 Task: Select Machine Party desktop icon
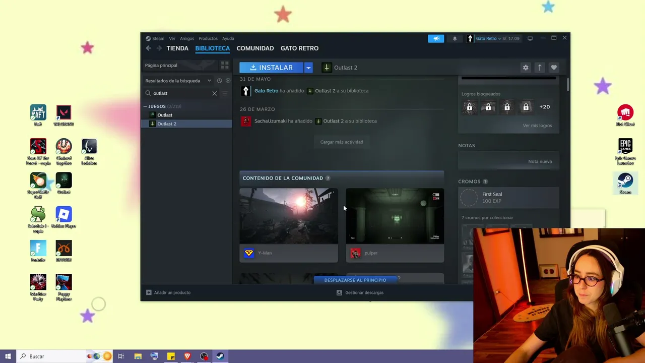click(x=38, y=287)
